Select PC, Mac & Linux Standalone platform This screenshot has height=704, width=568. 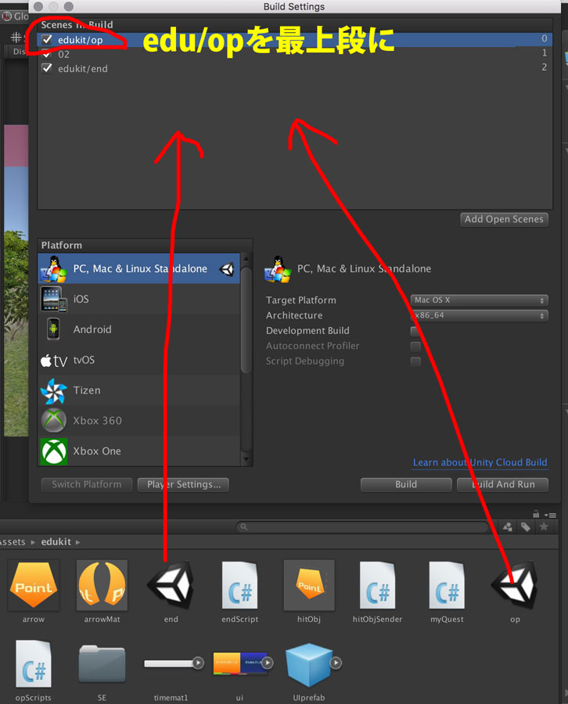tap(138, 268)
